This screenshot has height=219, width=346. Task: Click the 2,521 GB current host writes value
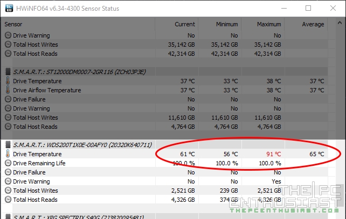click(x=183, y=191)
